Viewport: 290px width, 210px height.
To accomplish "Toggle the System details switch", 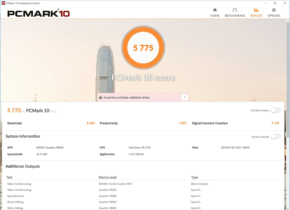I will [275, 136].
